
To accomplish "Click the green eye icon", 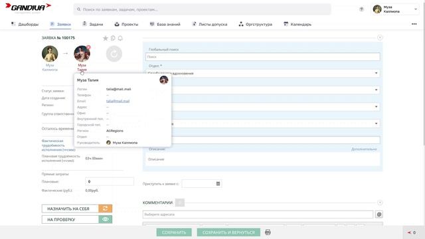I will (106, 220).
